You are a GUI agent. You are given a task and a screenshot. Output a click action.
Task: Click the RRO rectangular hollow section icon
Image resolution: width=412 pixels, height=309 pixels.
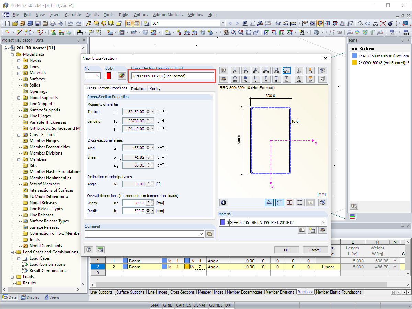(287, 70)
